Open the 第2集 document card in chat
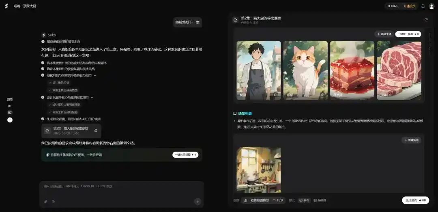Image resolution: width=438 pixels, height=212 pixels. coord(71,131)
